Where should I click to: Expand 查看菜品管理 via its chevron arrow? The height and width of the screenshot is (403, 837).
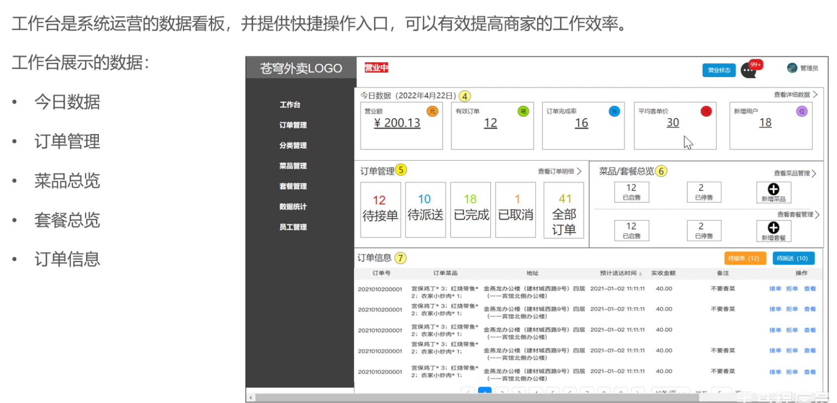point(814,174)
